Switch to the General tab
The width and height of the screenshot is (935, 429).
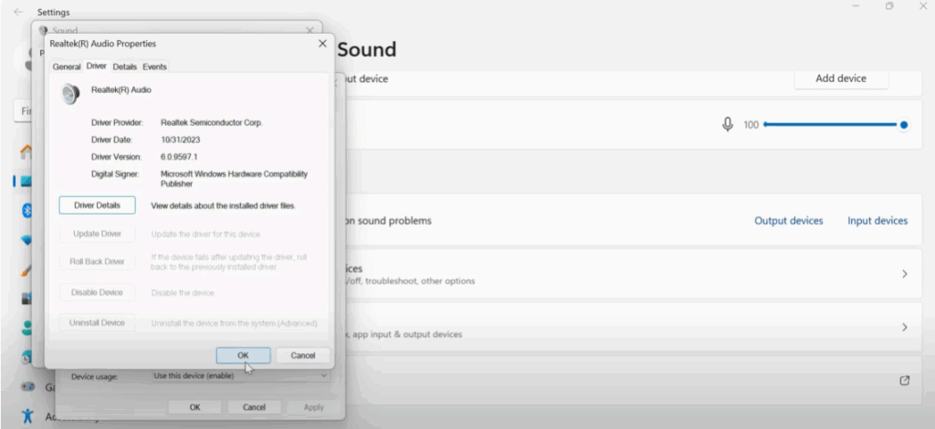67,67
